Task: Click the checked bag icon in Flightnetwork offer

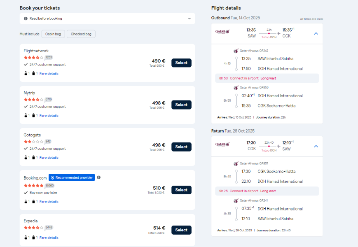Action: [x=33, y=73]
